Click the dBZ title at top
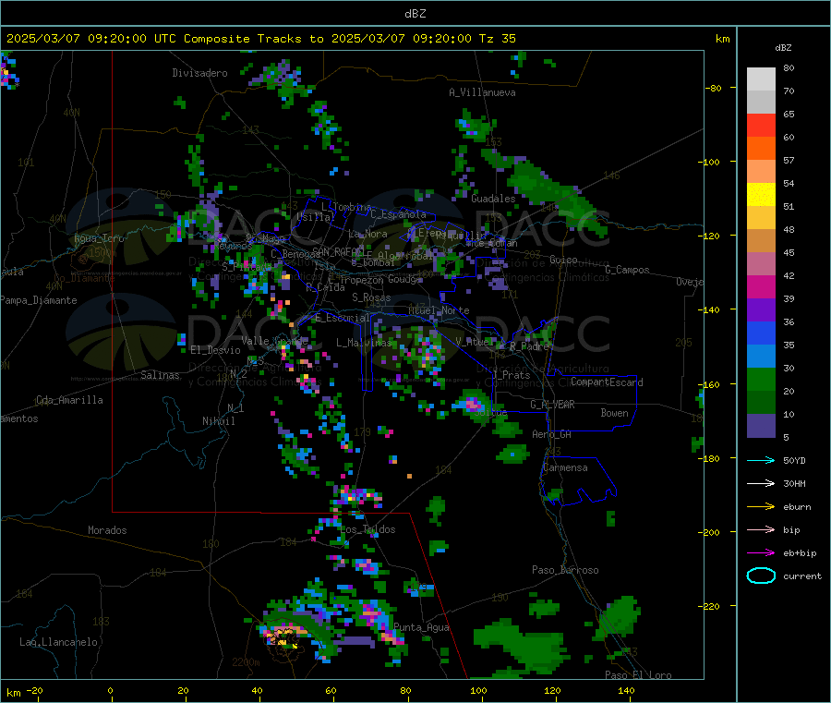The height and width of the screenshot is (703, 831). click(415, 14)
